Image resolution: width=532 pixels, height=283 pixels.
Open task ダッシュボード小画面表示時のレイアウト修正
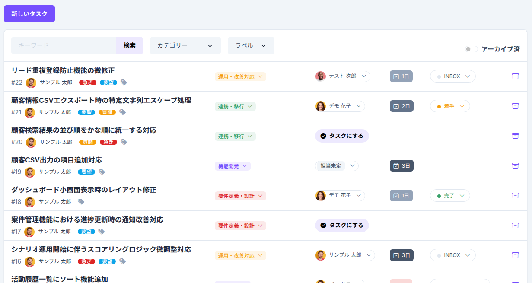(84, 190)
